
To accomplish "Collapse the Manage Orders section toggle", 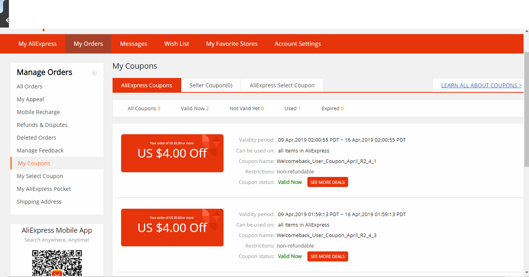I will [x=94, y=73].
